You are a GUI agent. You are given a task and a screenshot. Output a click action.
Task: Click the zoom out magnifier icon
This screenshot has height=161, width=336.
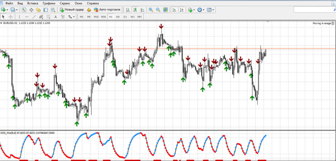(158, 10)
